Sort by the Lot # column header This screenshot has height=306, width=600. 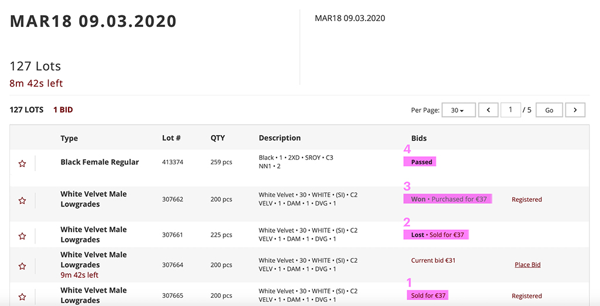tap(171, 139)
